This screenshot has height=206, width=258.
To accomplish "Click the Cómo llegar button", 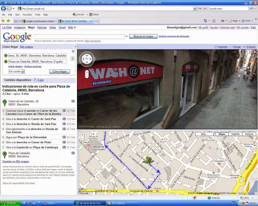I will pyautogui.click(x=59, y=71).
